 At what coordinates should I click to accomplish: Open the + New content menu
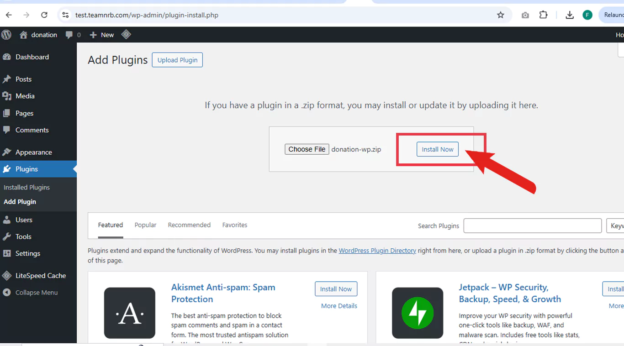click(102, 35)
